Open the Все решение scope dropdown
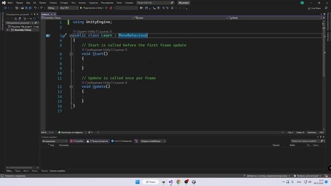The width and height of the screenshot is (331, 186). (x=55, y=141)
